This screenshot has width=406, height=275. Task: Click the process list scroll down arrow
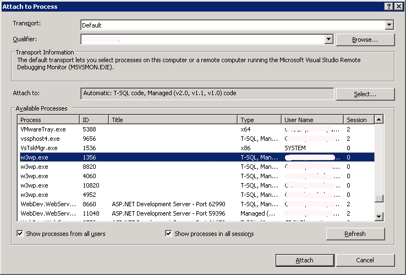tap(379, 217)
